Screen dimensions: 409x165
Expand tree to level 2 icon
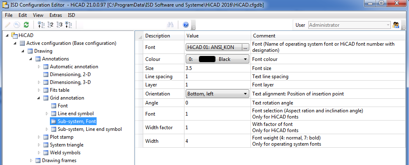click(50, 25)
